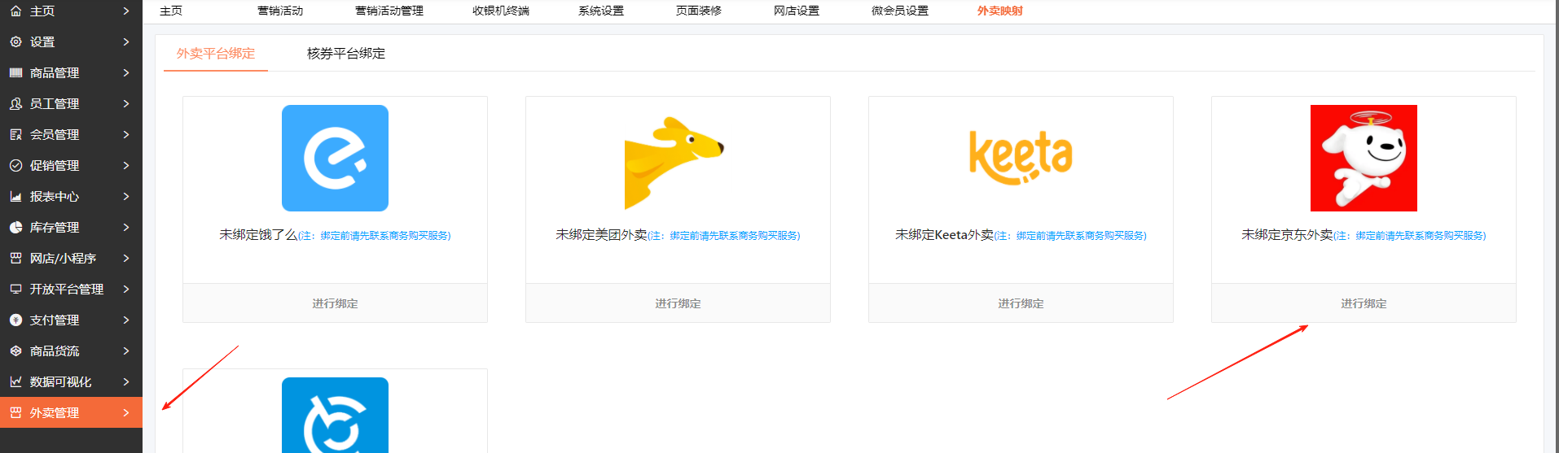Click the cube icon beside 商品货流
The height and width of the screenshot is (453, 1559).
(x=15, y=351)
